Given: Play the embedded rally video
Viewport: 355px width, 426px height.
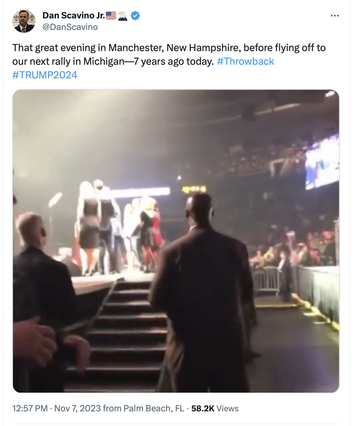Looking at the screenshot, I should 176,241.
